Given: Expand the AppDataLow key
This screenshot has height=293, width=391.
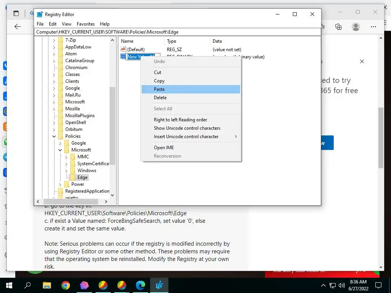Looking at the screenshot, I should 54,47.
